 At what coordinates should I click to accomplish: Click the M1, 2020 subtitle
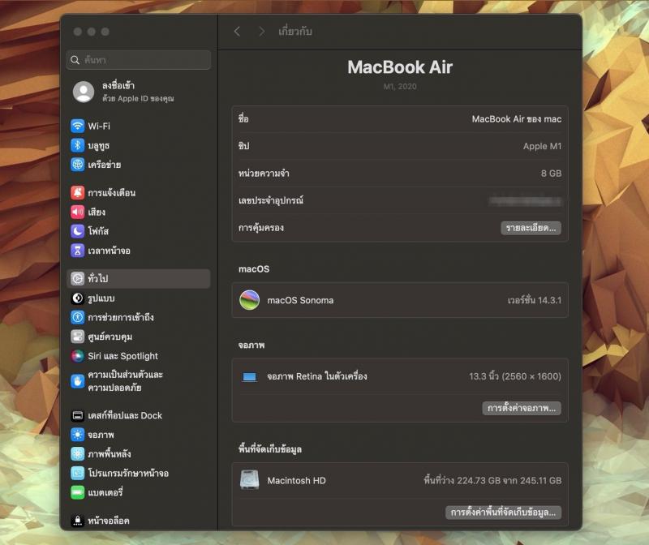coord(400,87)
